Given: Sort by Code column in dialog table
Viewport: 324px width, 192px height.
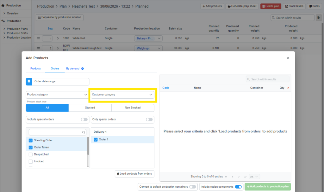Looking at the screenshot, I should tap(166, 88).
